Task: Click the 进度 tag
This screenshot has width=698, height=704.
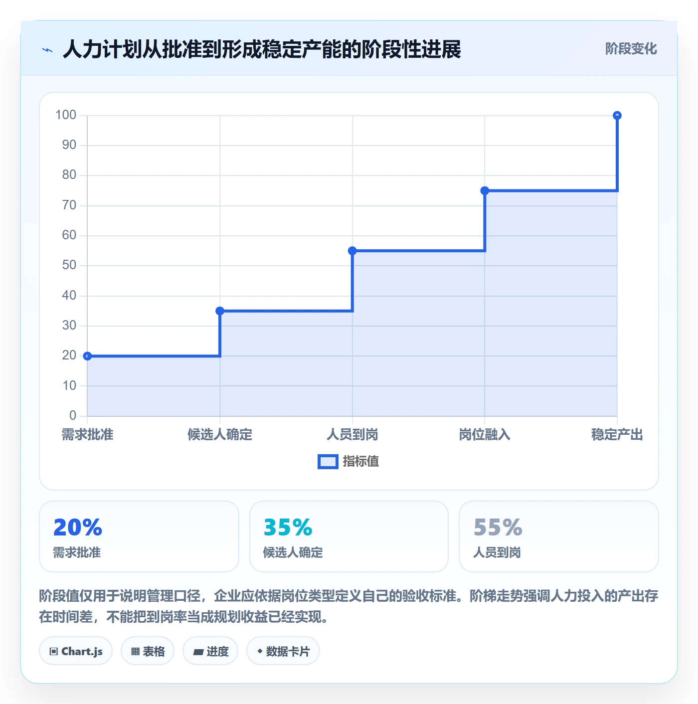Action: point(210,651)
